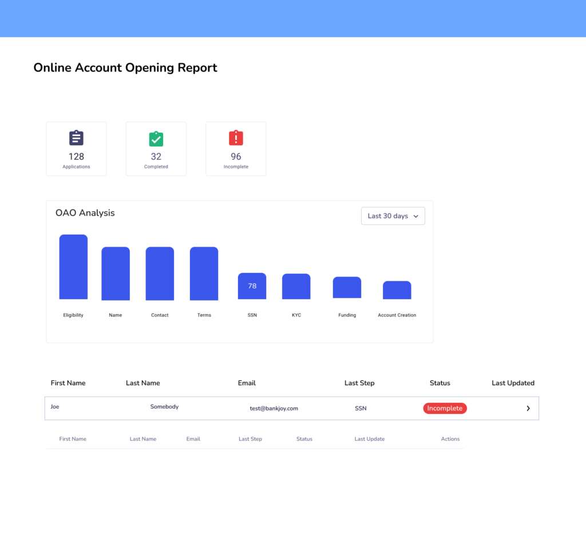Screen dimensions: 586x538
Task: Select the Account Creation bar
Action: [x=397, y=290]
